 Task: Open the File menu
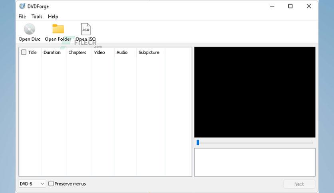[22, 16]
